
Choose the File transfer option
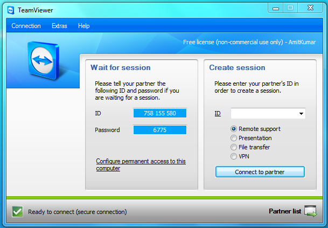[250, 147]
